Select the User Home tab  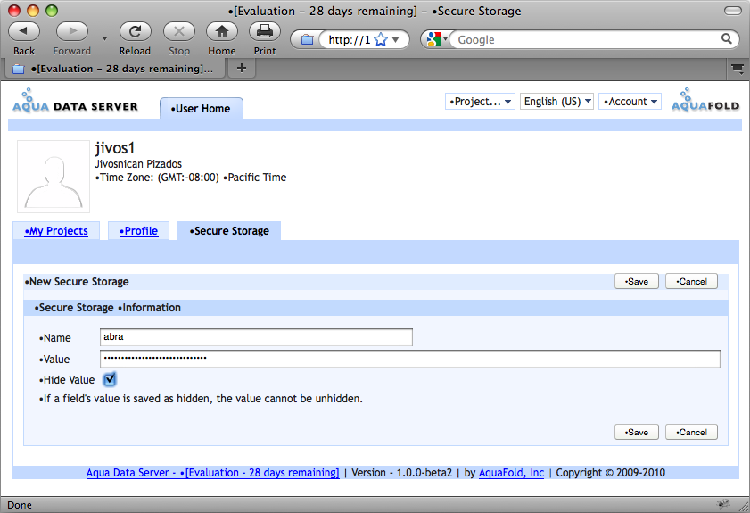[202, 109]
